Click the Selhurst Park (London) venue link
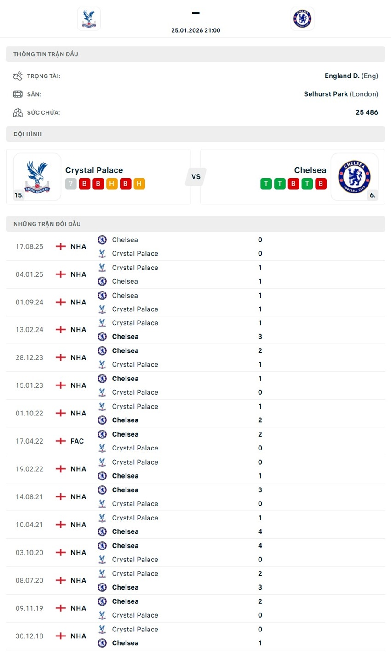The width and height of the screenshot is (391, 654). click(340, 93)
